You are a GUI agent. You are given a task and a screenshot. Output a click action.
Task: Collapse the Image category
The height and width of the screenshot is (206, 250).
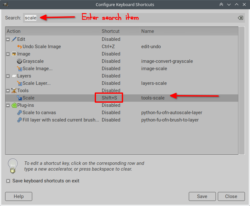(x=8, y=54)
